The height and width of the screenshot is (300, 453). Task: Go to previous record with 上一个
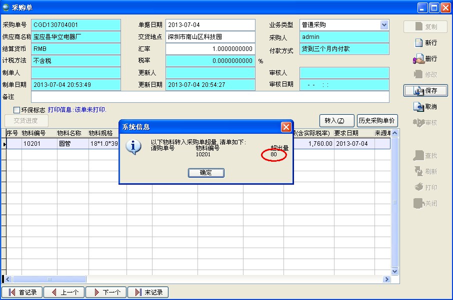(64, 293)
